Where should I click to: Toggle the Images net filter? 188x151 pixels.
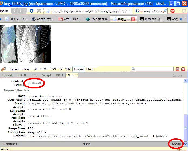[x=79, y=69]
